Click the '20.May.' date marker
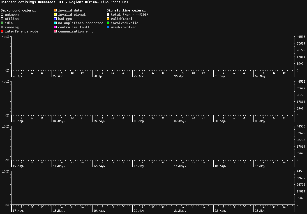Image resolution: width=307 pixels, height=214 pixels. click(140, 211)
